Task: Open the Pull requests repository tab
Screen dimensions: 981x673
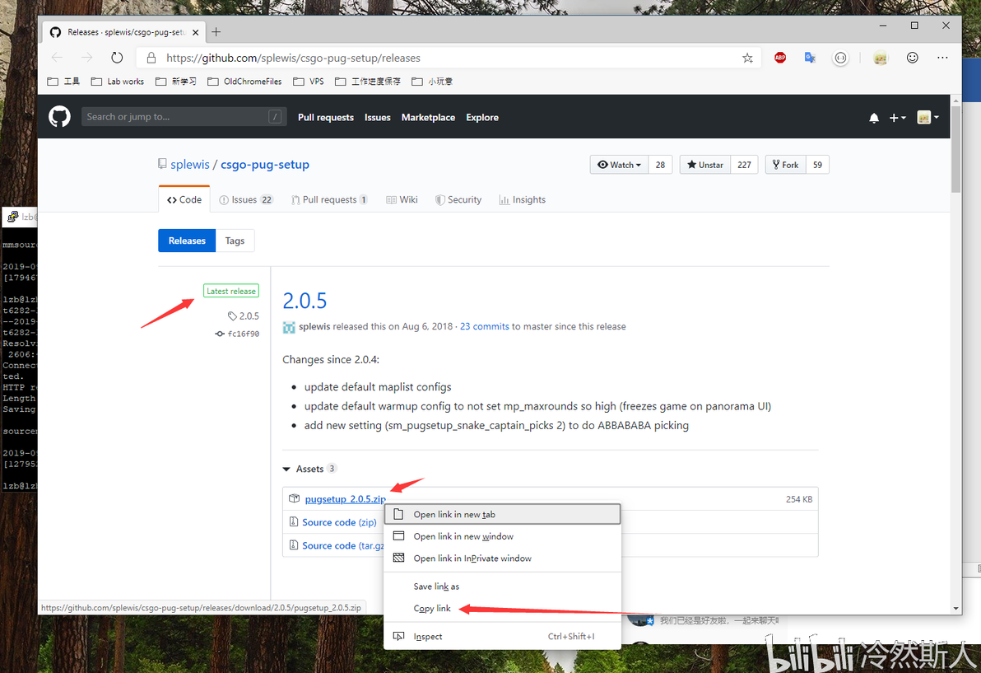Action: [329, 199]
